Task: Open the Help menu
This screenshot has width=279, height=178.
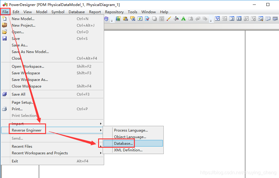Action: pyautogui.click(x=164, y=12)
